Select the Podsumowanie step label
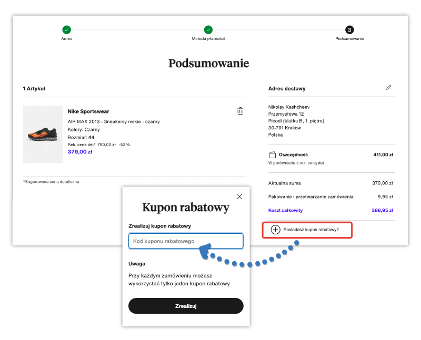Screen dimensions: 421x340 [x=349, y=38]
